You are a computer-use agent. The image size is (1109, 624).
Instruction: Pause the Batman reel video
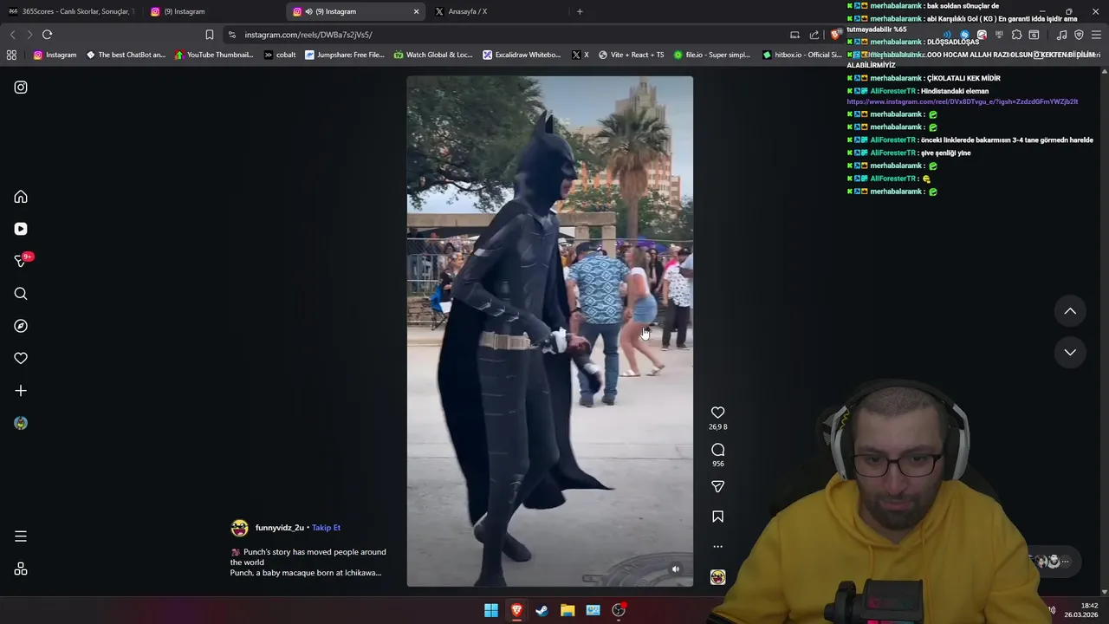(550, 331)
